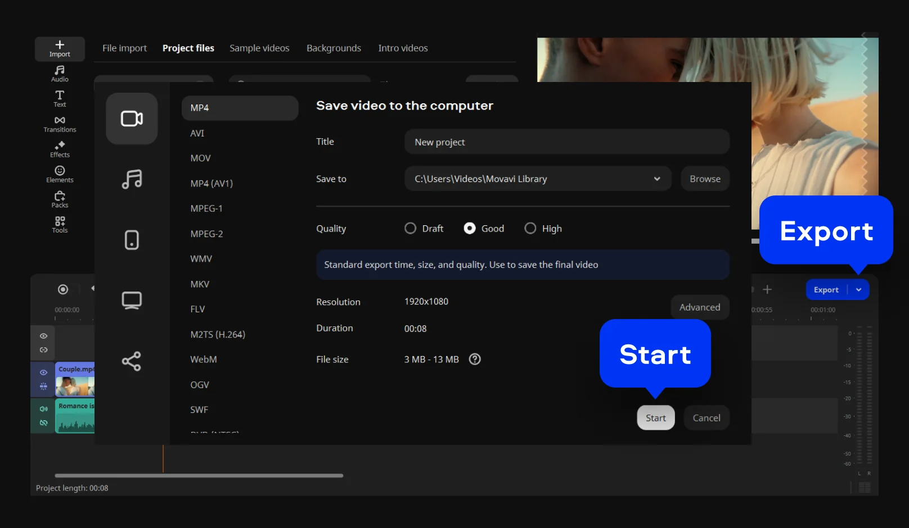The image size is (909, 528).
Task: Click the Start button to export
Action: coord(655,418)
